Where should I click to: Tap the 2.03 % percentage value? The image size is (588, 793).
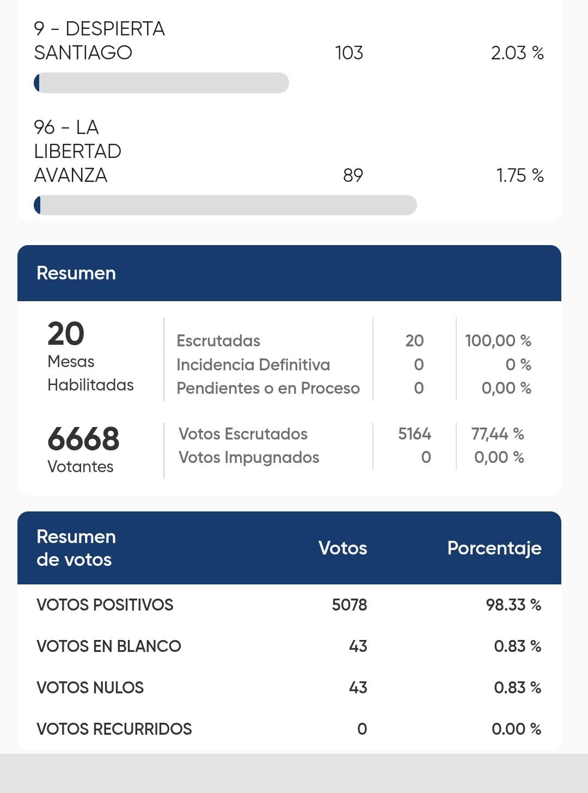(x=517, y=53)
